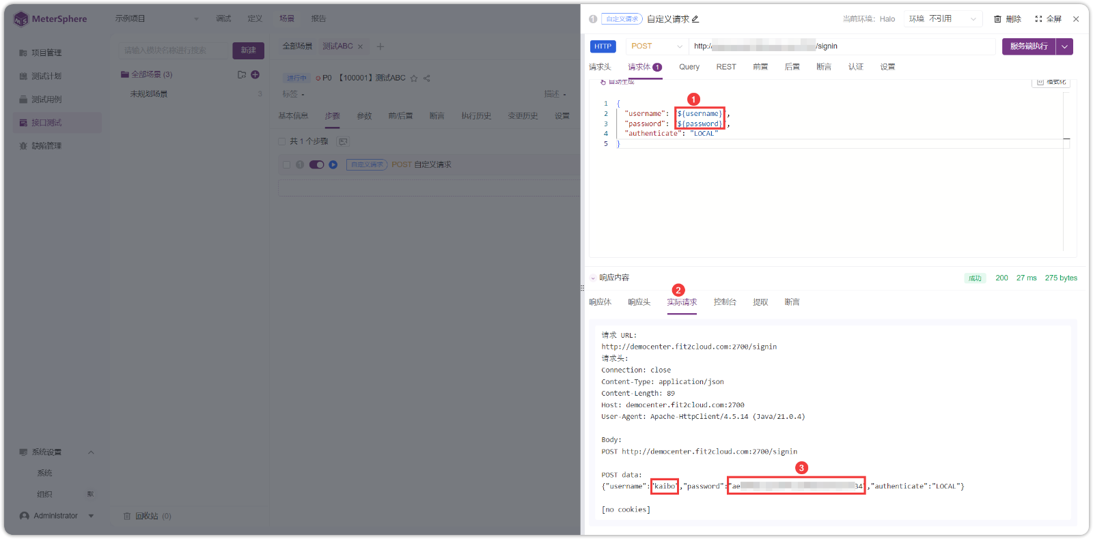Check the select-all 共1个步骤 checkbox

click(x=282, y=141)
